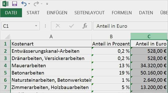
Task: Click the Select All corner triangle
Action: [x=7, y=36]
